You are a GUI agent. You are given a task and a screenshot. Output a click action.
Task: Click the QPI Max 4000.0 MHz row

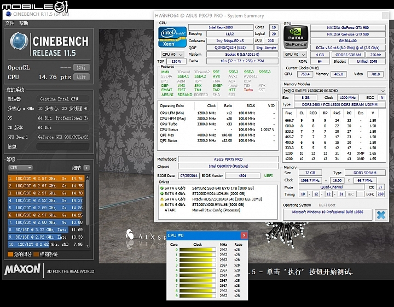(x=218, y=135)
